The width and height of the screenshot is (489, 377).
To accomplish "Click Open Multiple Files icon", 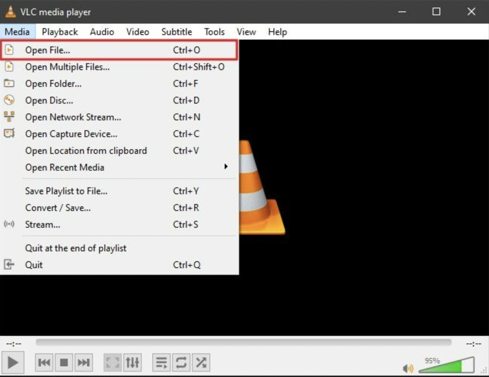I will 9,67.
